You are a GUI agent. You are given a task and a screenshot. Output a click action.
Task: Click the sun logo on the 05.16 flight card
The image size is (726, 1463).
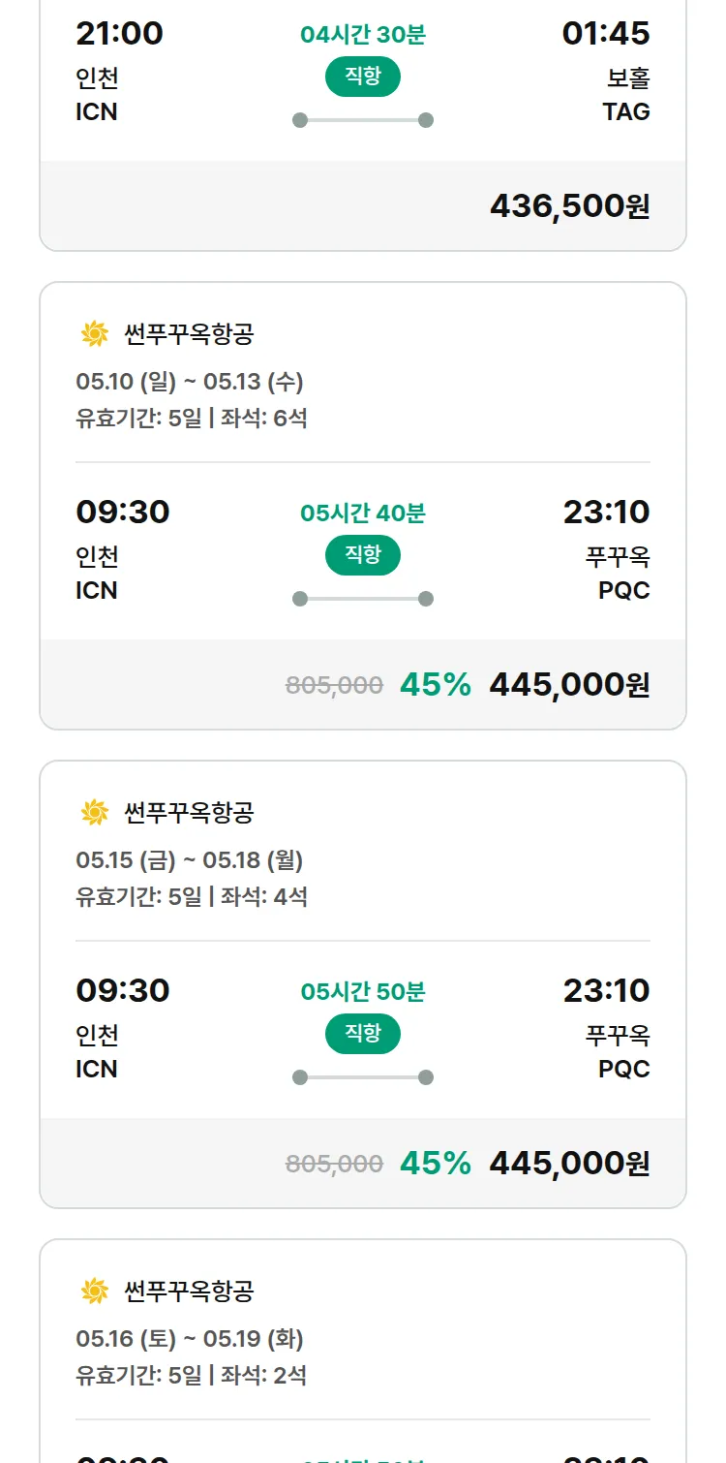coord(95,1291)
